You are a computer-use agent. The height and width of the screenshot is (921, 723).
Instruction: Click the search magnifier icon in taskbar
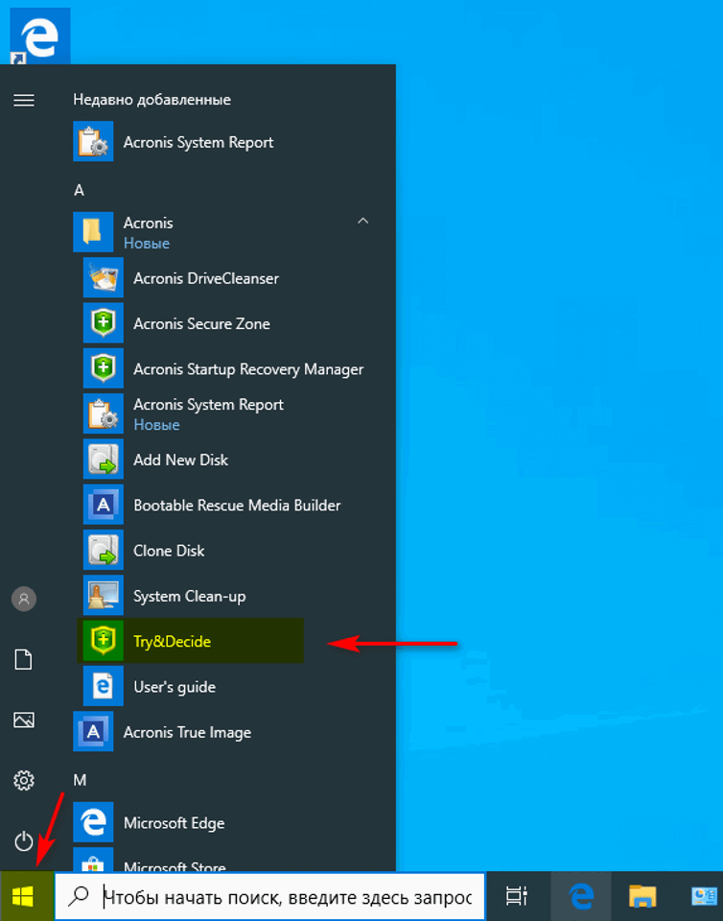(79, 896)
